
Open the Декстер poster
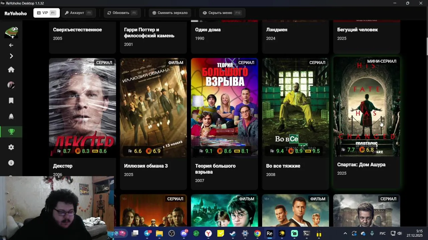pos(83,107)
